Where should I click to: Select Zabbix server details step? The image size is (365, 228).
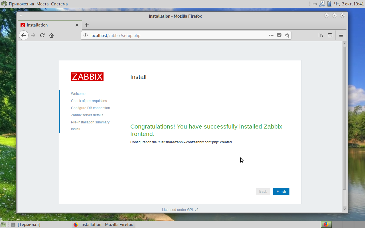click(87, 115)
